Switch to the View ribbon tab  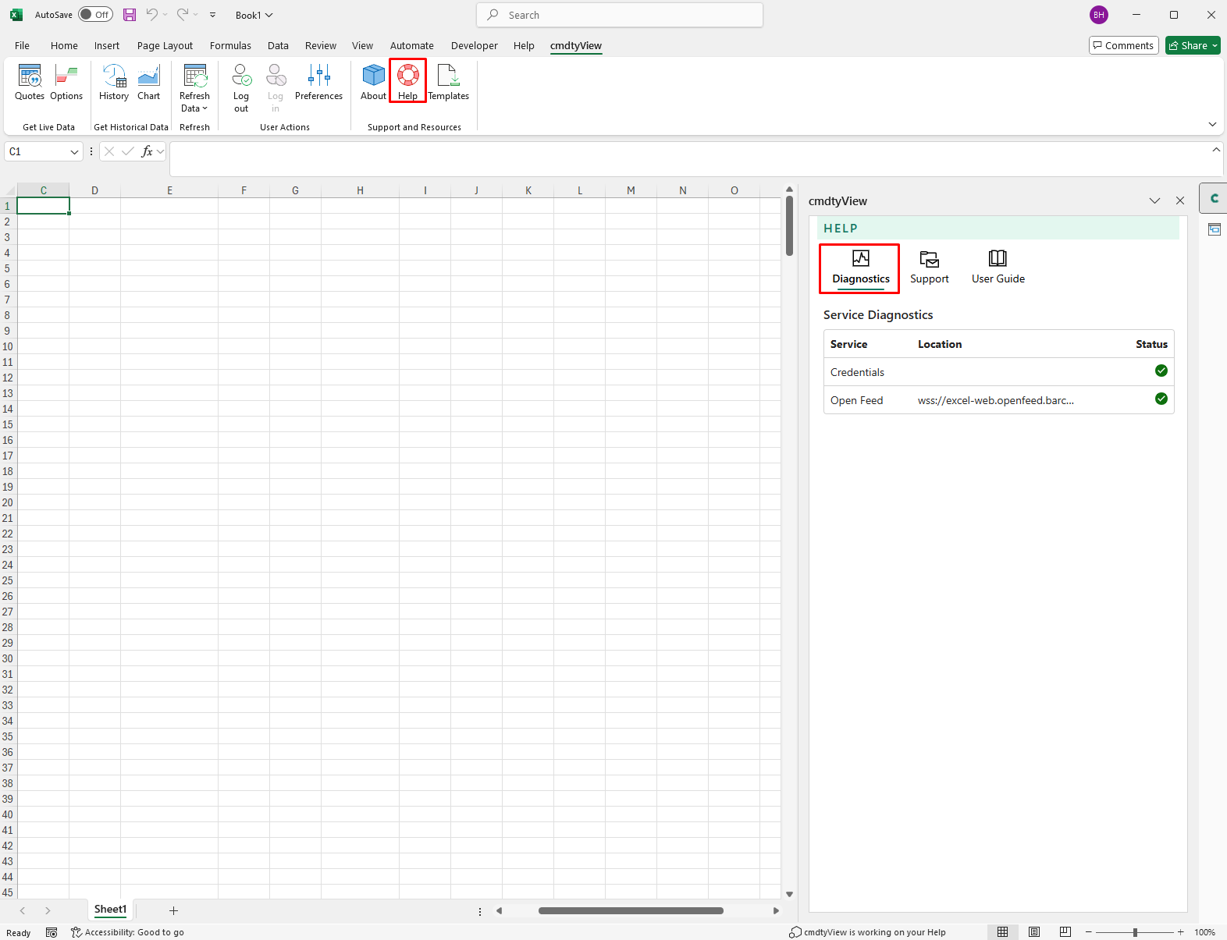(362, 45)
